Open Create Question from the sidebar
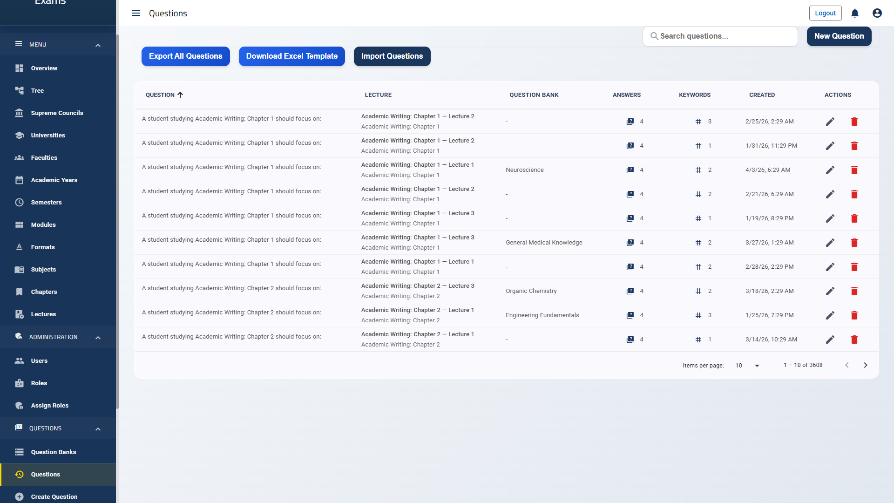 [54, 496]
